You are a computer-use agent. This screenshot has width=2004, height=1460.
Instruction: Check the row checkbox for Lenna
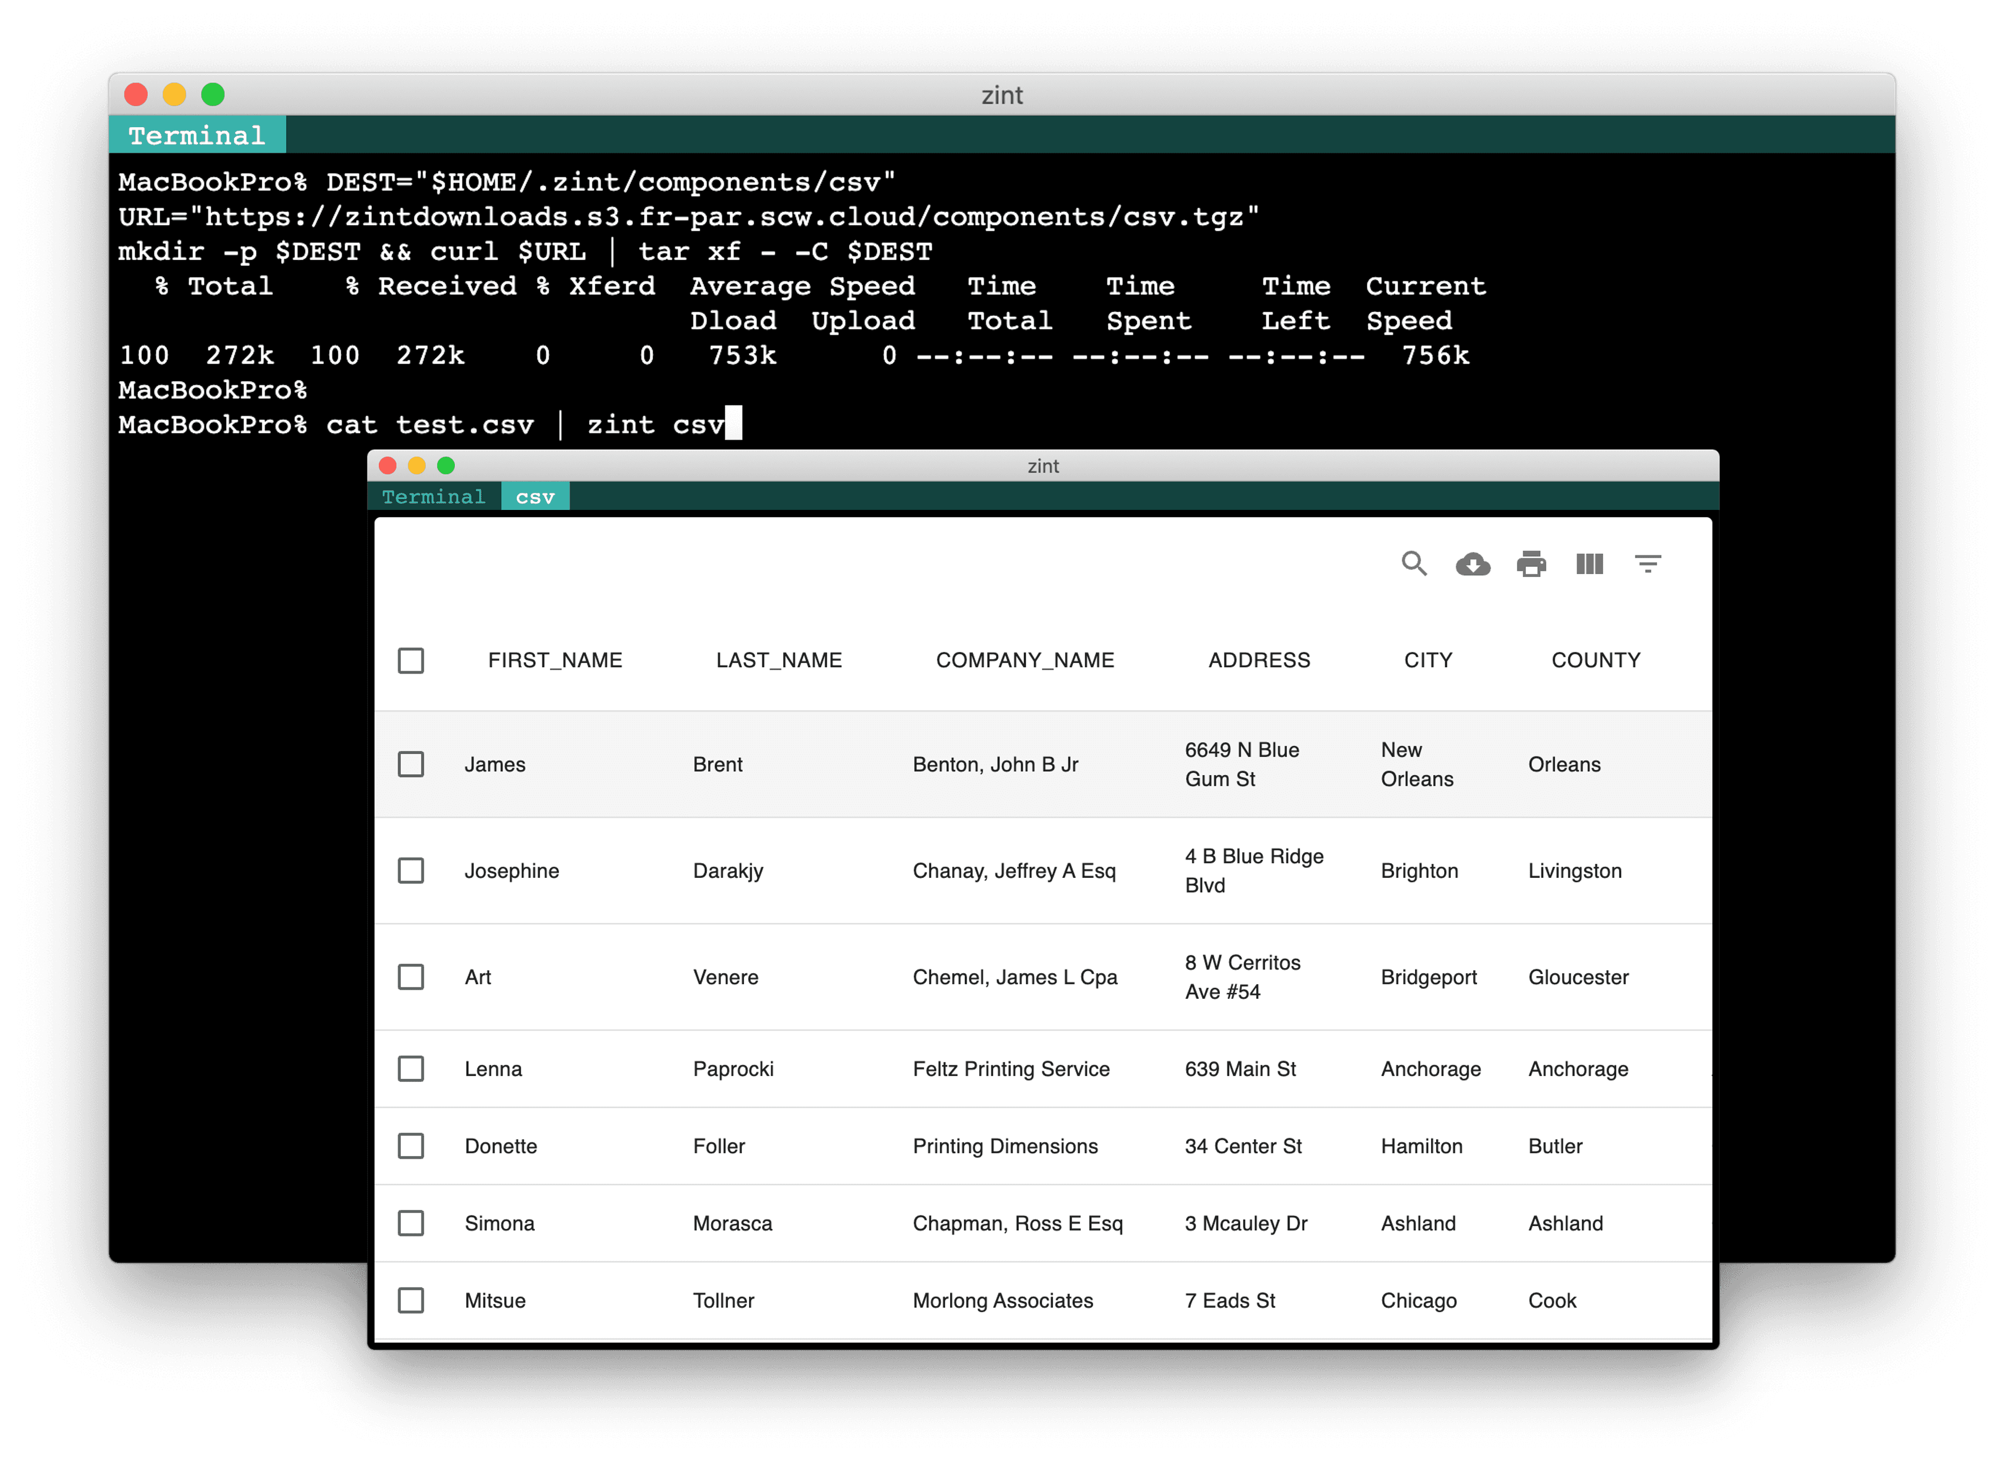[x=411, y=1069]
